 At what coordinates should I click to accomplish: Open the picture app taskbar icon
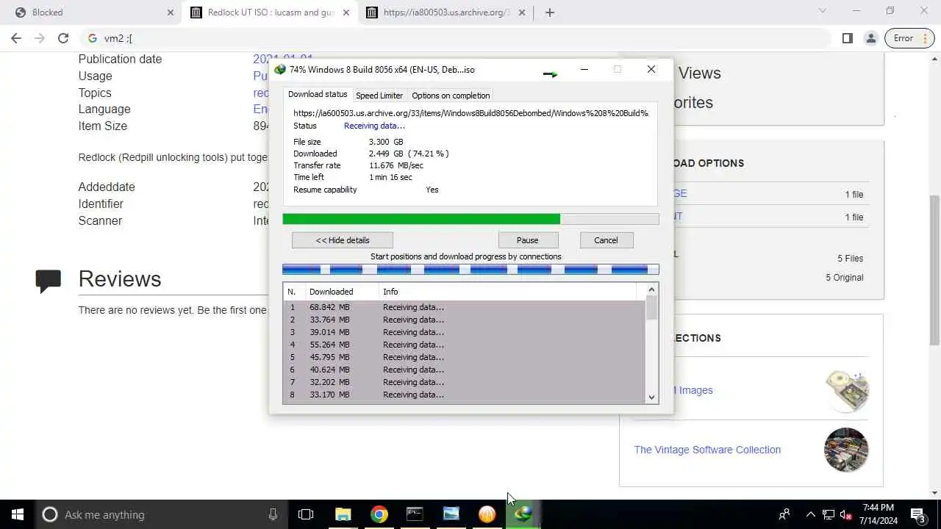[x=451, y=514]
